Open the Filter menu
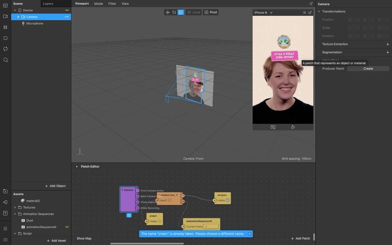 [112, 4]
